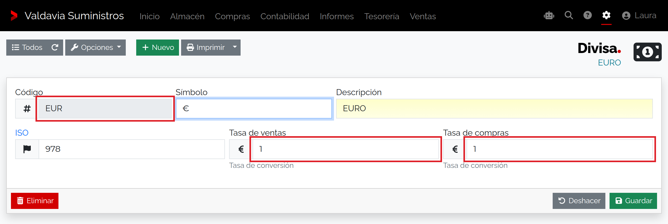The height and width of the screenshot is (224, 668).
Task: Click the hash icon beside Código
Action: [x=27, y=109]
